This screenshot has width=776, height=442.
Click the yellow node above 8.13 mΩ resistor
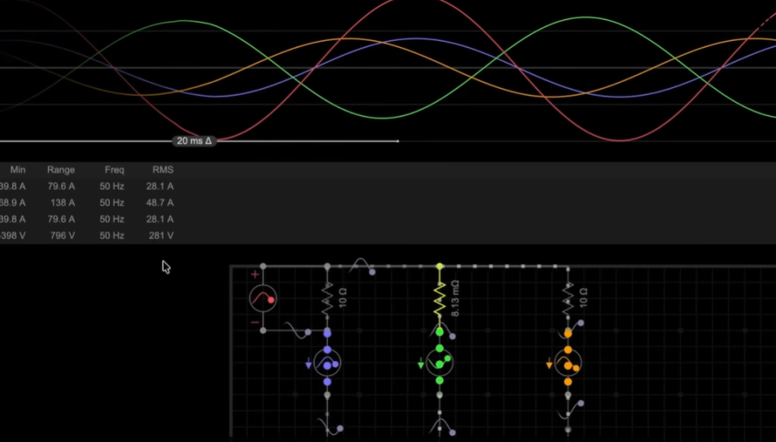(x=440, y=266)
